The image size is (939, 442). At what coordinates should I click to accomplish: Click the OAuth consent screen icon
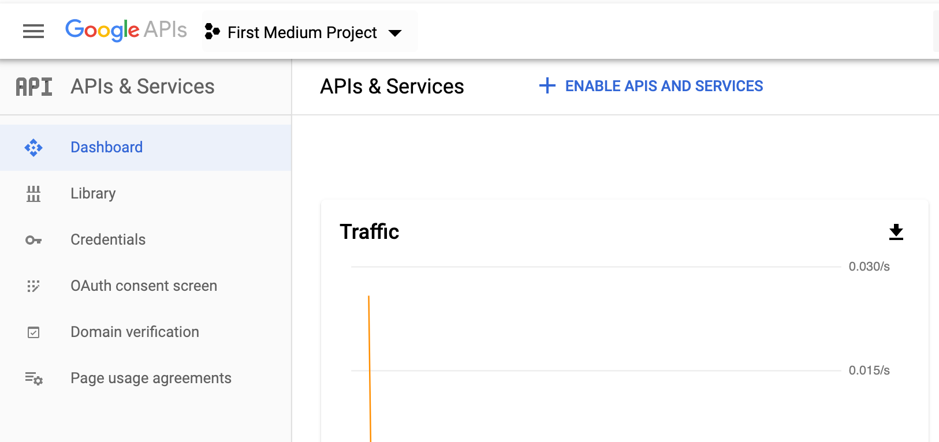tap(33, 286)
